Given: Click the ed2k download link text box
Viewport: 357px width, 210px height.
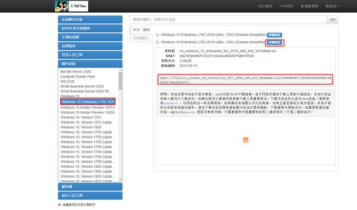Looking at the screenshot, I should click(245, 80).
